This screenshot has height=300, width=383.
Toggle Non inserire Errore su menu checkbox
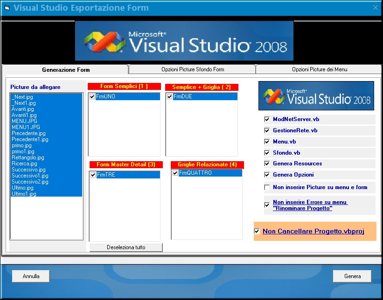pos(267,205)
